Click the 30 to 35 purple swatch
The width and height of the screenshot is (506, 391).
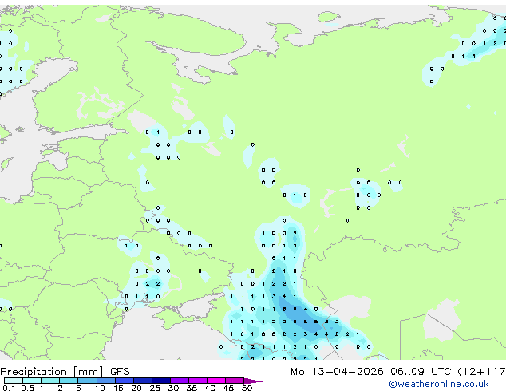click(180, 381)
